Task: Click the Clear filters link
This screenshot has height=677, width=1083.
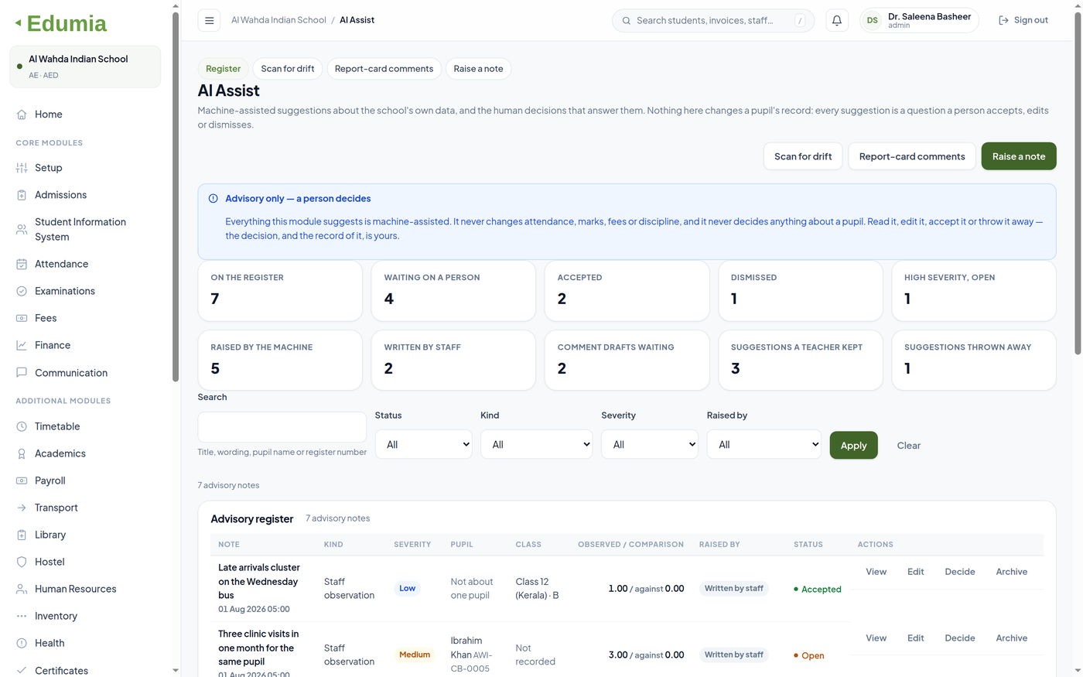Action: point(909,446)
